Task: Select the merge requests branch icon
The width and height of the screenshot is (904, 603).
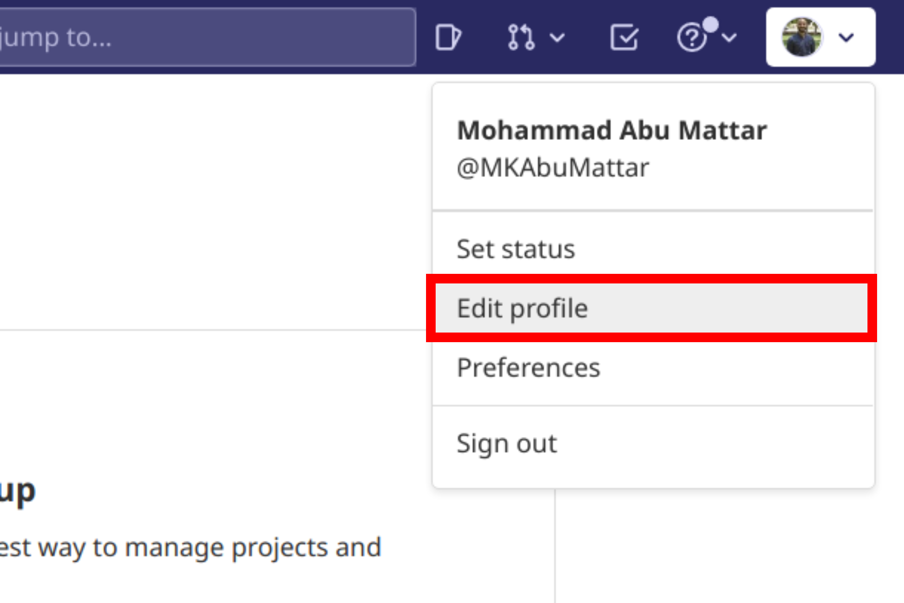Action: click(x=522, y=38)
